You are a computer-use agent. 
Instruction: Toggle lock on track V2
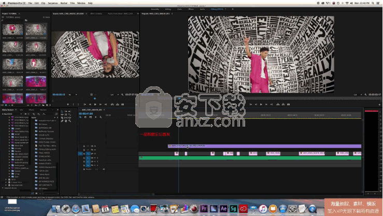click(84, 150)
